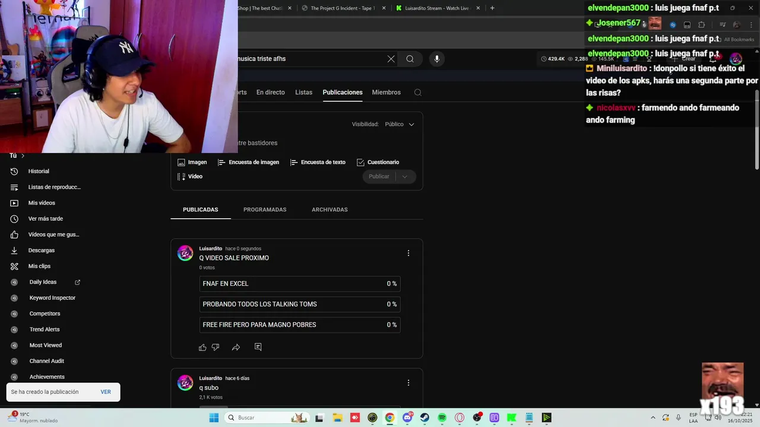Click the page vertical scrollbar
The width and height of the screenshot is (760, 427).
coord(757,130)
